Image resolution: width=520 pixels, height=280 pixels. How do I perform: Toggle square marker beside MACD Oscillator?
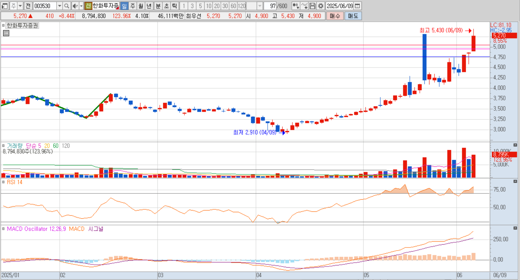point(3,229)
